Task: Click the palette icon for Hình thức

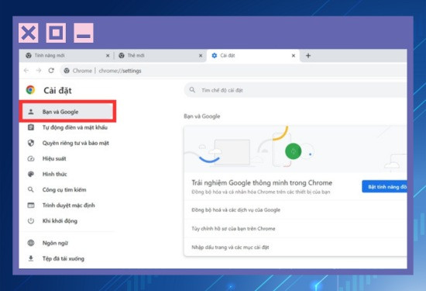Action: (x=31, y=174)
